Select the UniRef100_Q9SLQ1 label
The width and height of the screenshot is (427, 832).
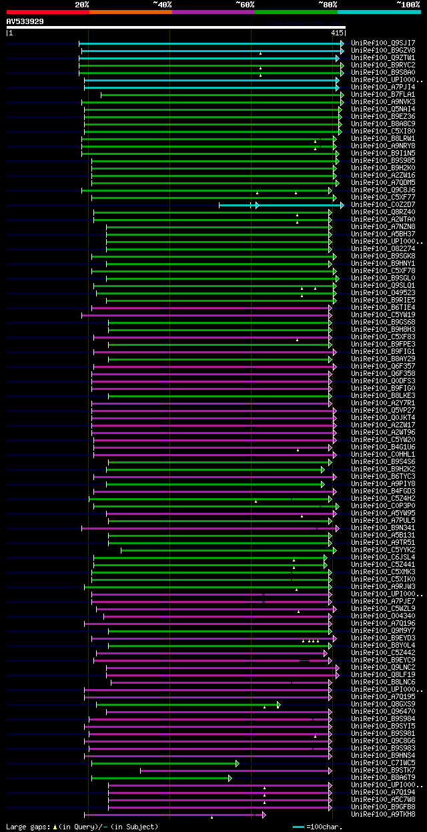tap(383, 285)
